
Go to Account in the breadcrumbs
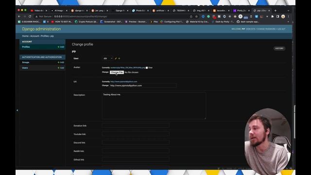pyautogui.click(x=35, y=36)
